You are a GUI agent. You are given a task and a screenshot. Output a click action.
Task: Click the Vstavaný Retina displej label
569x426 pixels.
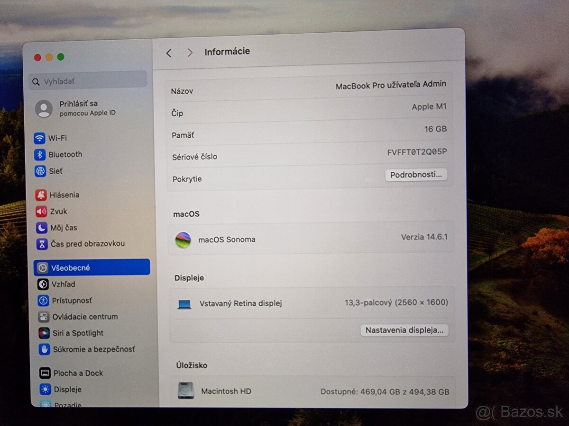coord(241,303)
